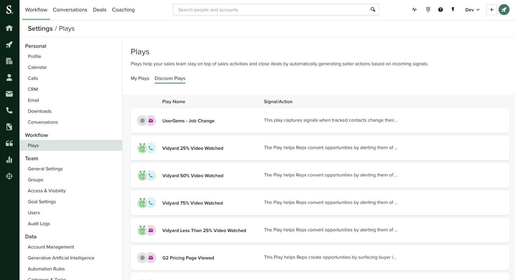Open the crosshair target icon in sidebar
This screenshot has width=515, height=280.
(x=9, y=176)
